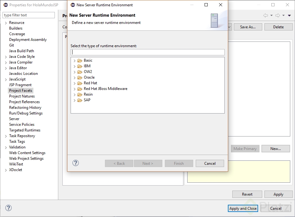The height and width of the screenshot is (217, 295).
Task: Click the SAP folder icon
Action: pyautogui.click(x=80, y=100)
